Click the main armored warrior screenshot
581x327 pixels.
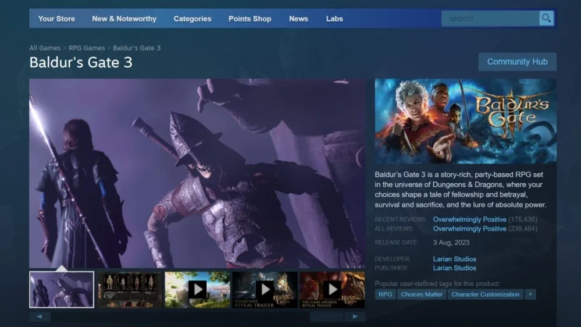197,173
